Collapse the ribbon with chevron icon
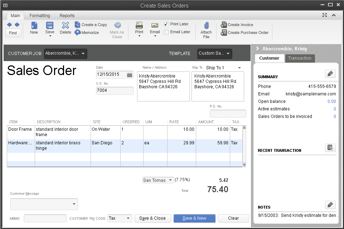This screenshot has width=344, height=229. point(334,15)
